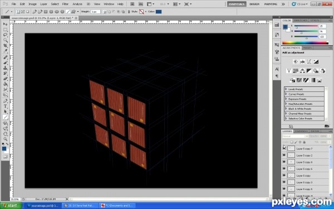The width and height of the screenshot is (334, 209).
Task: Select the Move tool
Action: coord(6,24)
